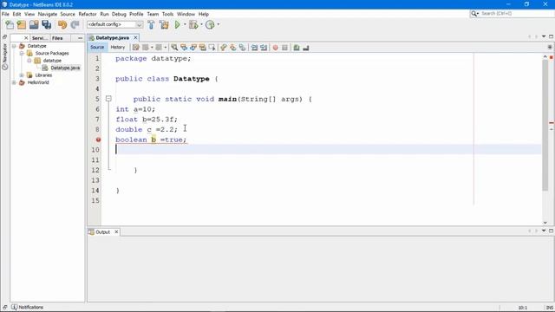Click the Save All toolbar icon
This screenshot has width=555, height=312.
(x=46, y=24)
